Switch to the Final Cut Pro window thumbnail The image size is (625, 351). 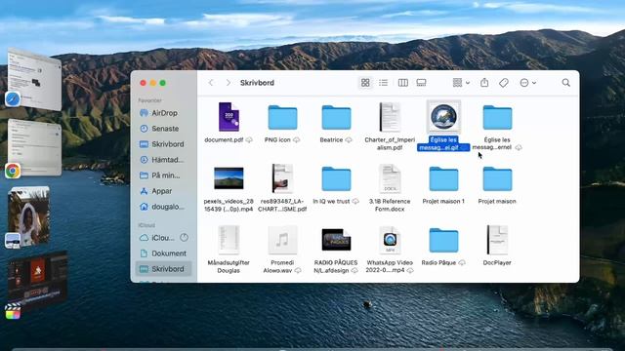tap(37, 280)
